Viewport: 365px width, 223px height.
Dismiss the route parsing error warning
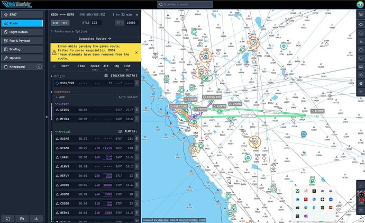(136, 52)
